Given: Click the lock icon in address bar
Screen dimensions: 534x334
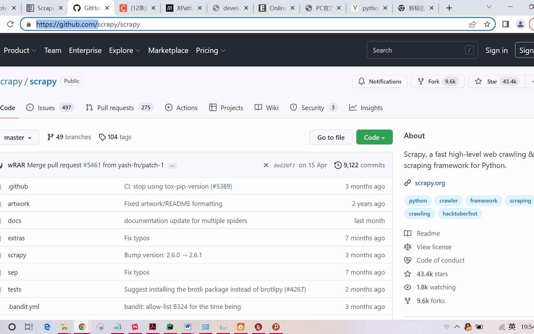Looking at the screenshot, I should pyautogui.click(x=29, y=24).
